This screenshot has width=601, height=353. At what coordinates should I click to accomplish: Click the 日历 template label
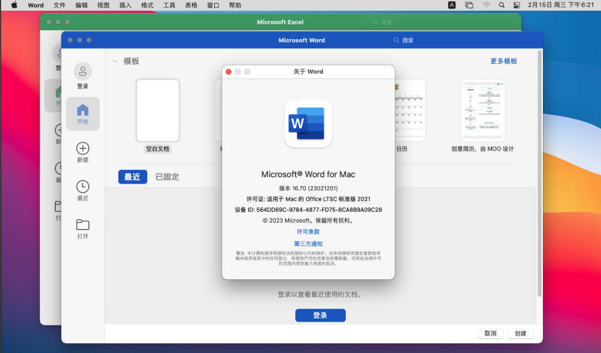coord(402,149)
